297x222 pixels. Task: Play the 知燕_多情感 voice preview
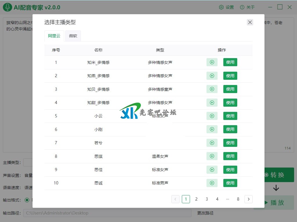pyautogui.click(x=212, y=76)
